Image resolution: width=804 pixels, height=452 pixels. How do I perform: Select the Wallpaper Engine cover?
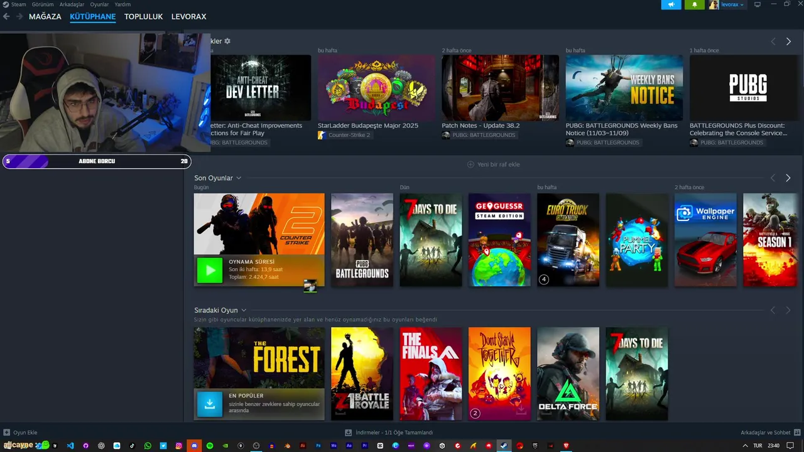pyautogui.click(x=705, y=240)
